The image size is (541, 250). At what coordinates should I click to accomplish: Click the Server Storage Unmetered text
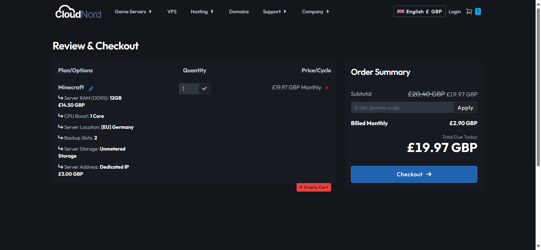pos(92,152)
